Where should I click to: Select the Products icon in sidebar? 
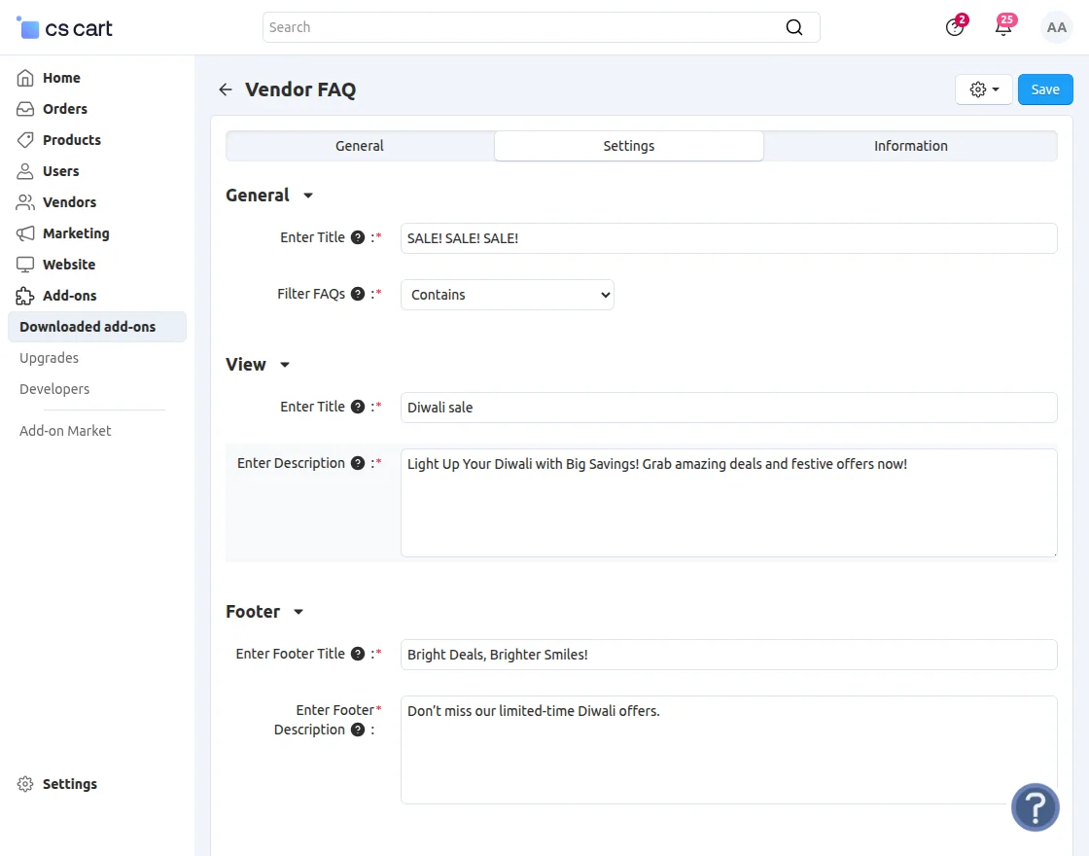point(27,139)
